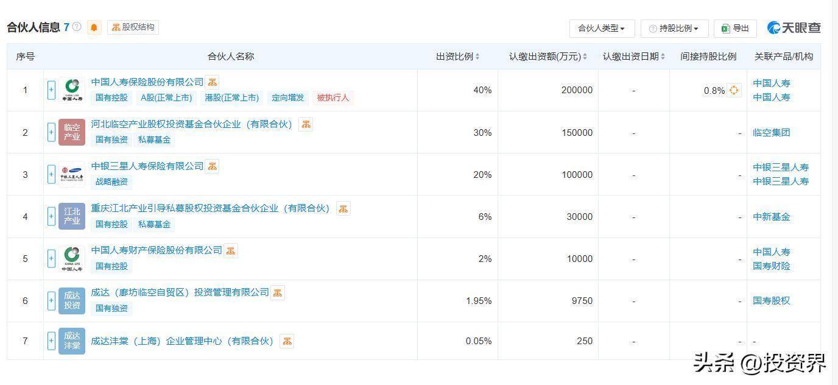838x385 pixels.
Task: Click 私募基金 tag under 重庆江北产业
Action: (x=154, y=224)
